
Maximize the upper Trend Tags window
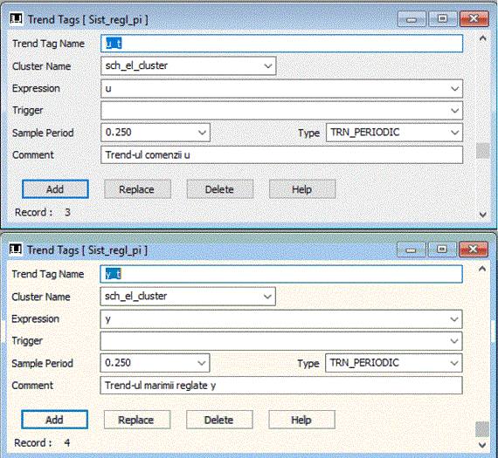point(442,19)
